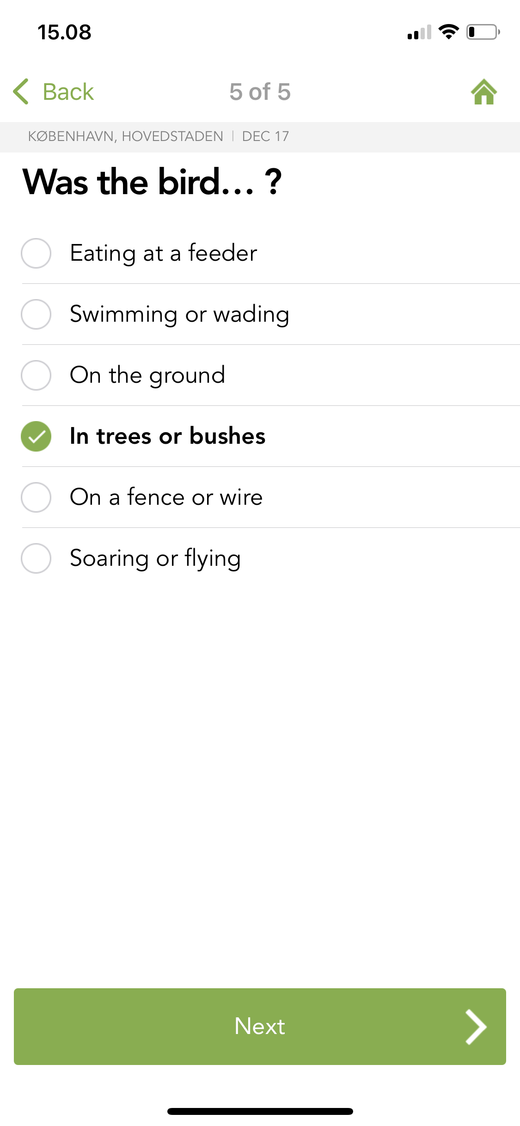Select the 'On the ground' radio button
This screenshot has height=1126, width=520.
click(x=36, y=375)
